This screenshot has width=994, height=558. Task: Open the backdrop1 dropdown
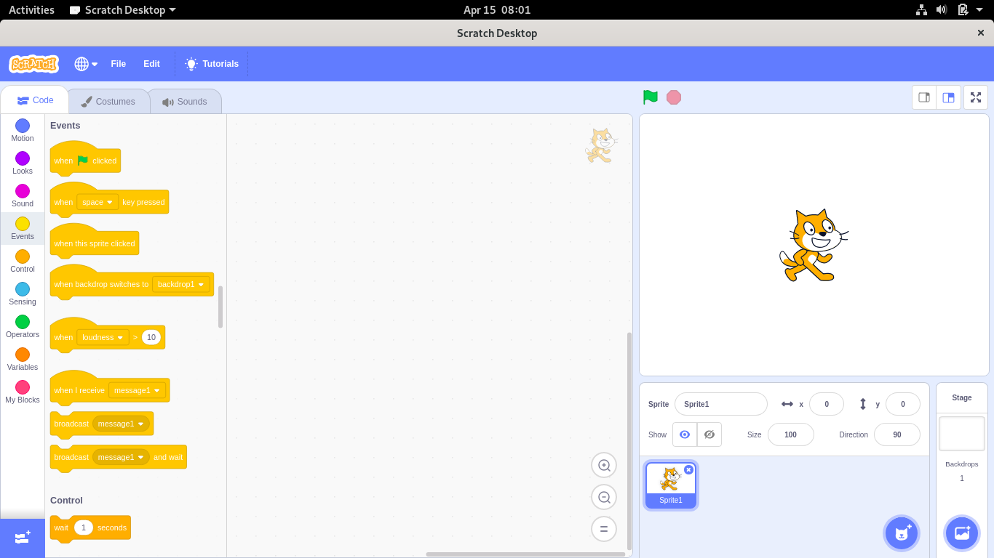pyautogui.click(x=181, y=284)
